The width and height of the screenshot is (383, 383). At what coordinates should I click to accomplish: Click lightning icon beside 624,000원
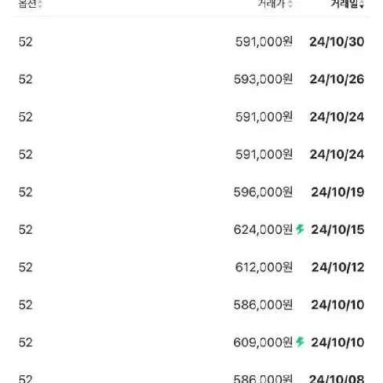tap(300, 229)
